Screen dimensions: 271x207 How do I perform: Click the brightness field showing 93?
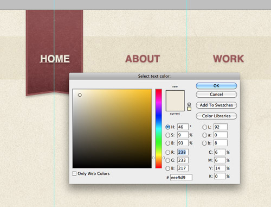(x=183, y=143)
